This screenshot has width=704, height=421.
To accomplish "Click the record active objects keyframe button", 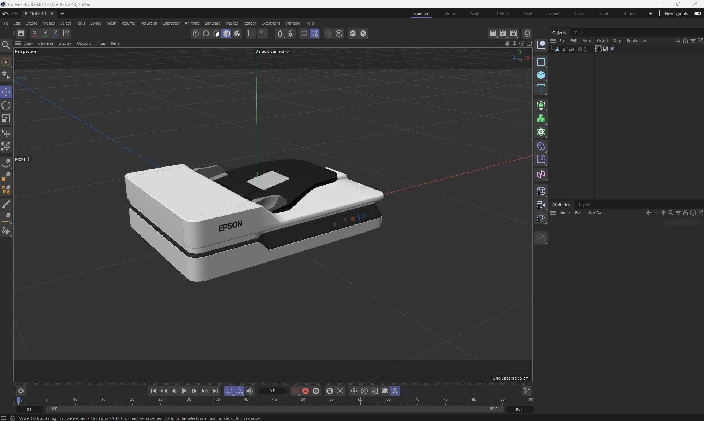I will [295, 391].
